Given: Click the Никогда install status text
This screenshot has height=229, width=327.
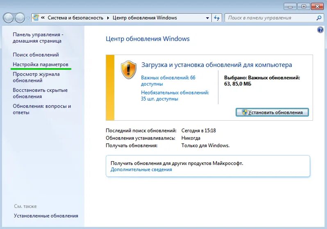Looking at the screenshot, I should [191, 138].
